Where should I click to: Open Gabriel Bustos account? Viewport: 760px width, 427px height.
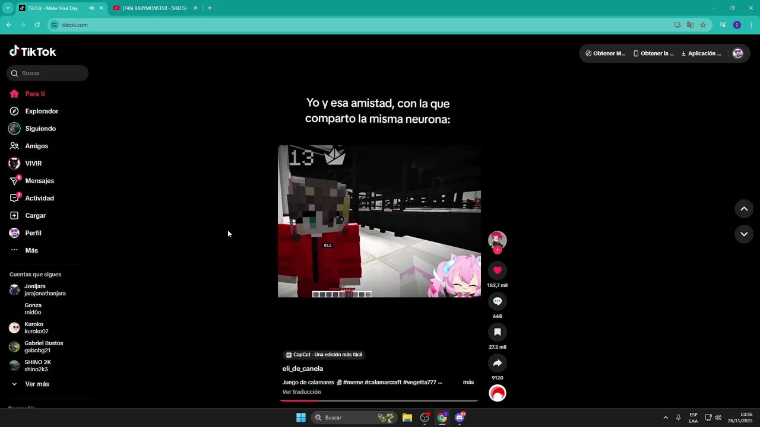pos(45,347)
